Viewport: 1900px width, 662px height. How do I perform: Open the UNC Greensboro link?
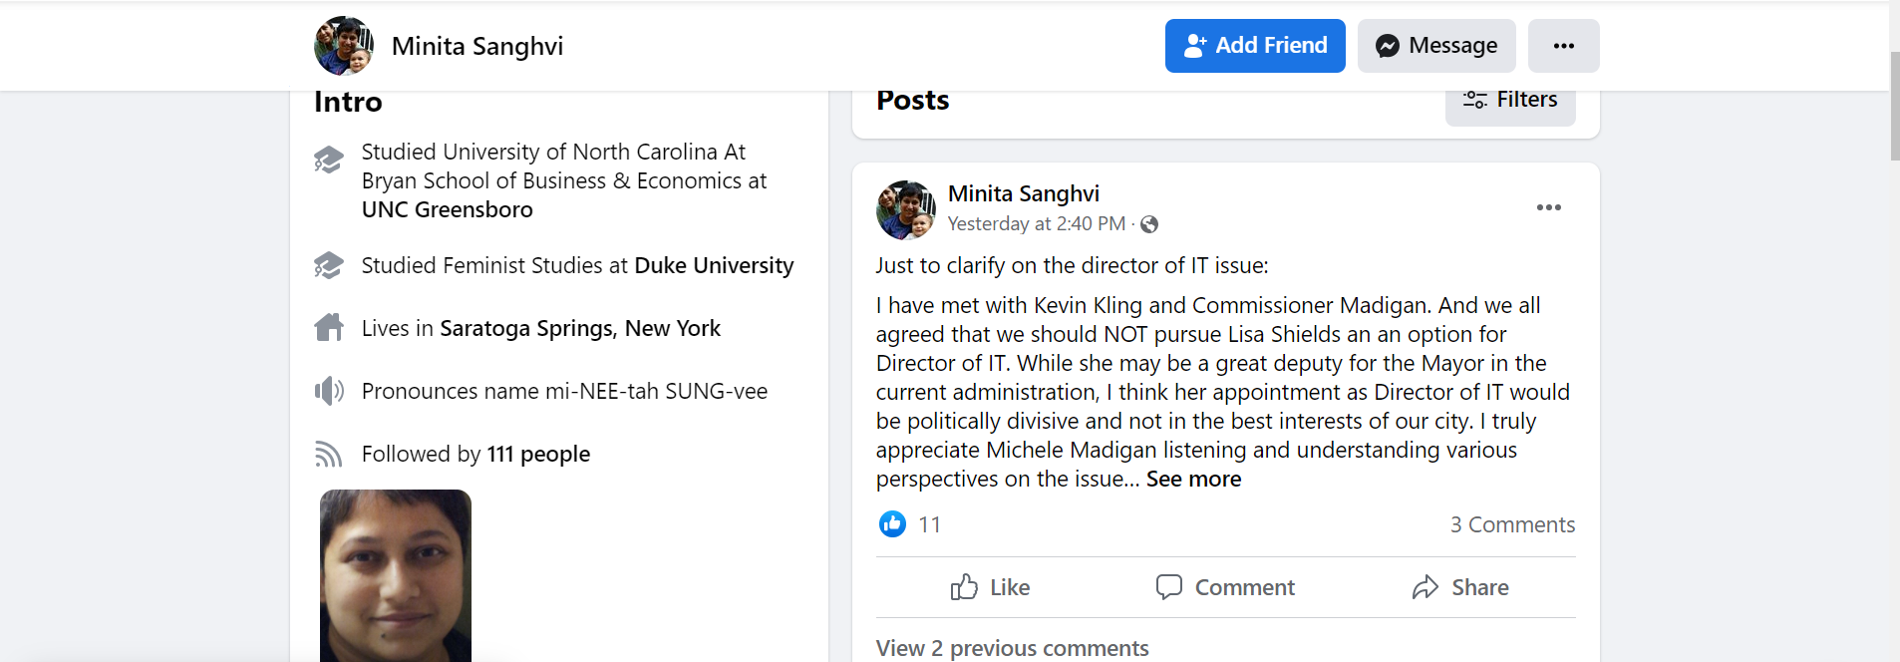click(x=447, y=210)
